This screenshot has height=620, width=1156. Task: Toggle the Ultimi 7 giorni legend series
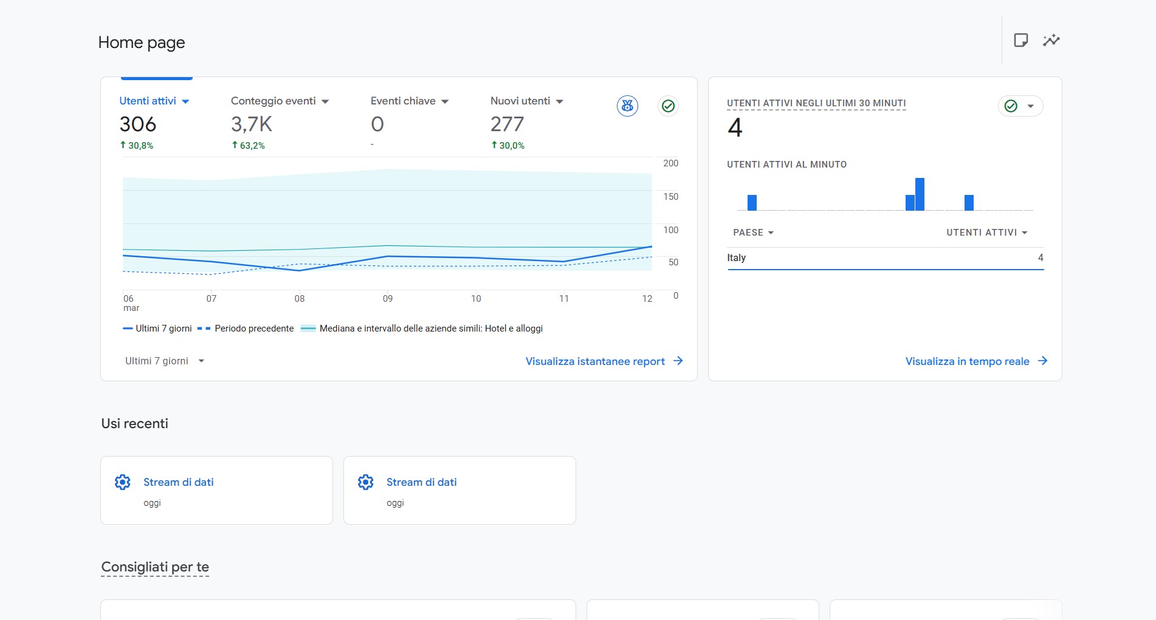pyautogui.click(x=157, y=329)
